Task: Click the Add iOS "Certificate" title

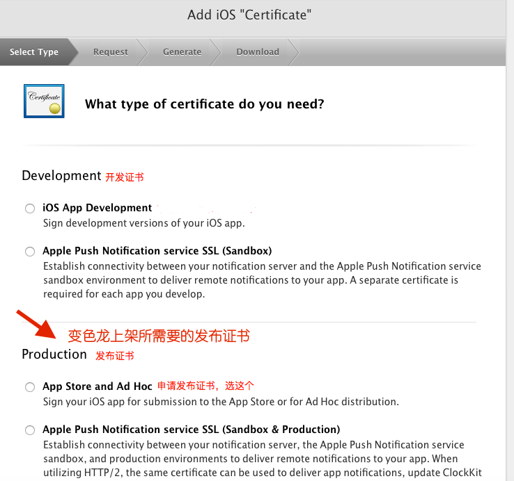Action: pyautogui.click(x=249, y=15)
